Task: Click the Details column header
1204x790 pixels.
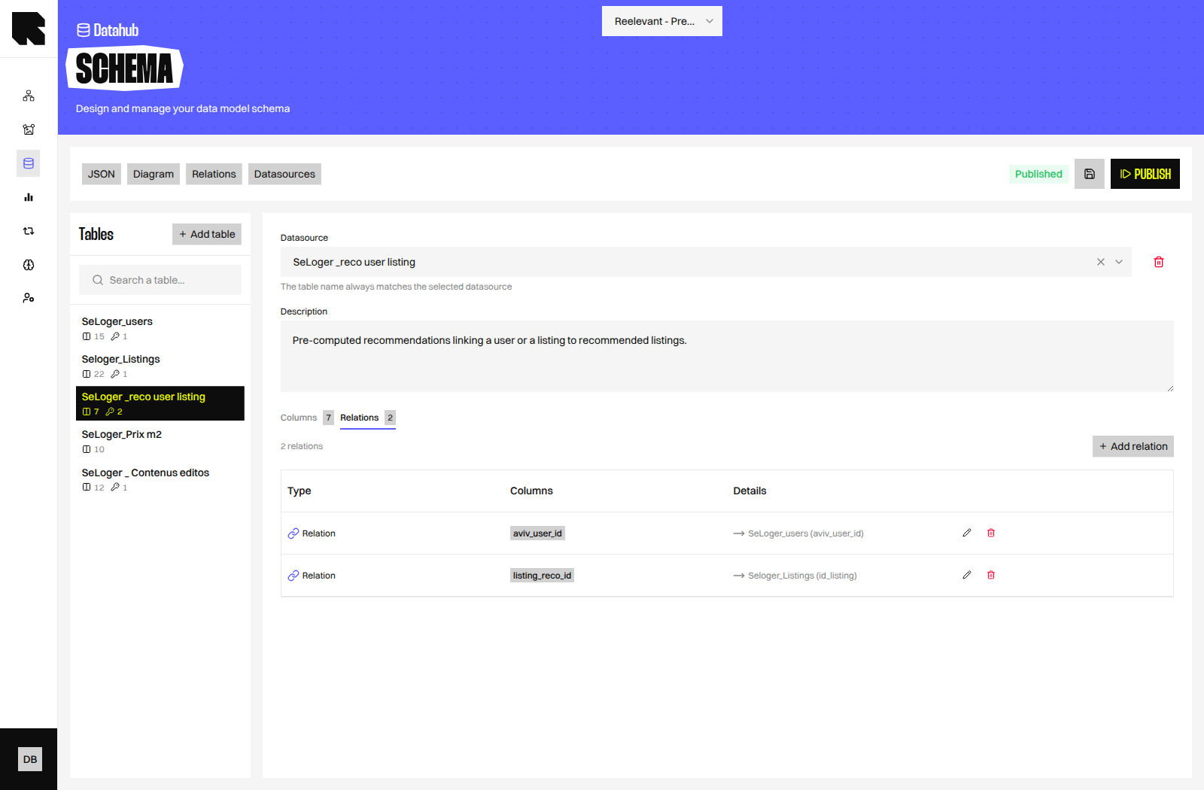Action: [x=750, y=491]
